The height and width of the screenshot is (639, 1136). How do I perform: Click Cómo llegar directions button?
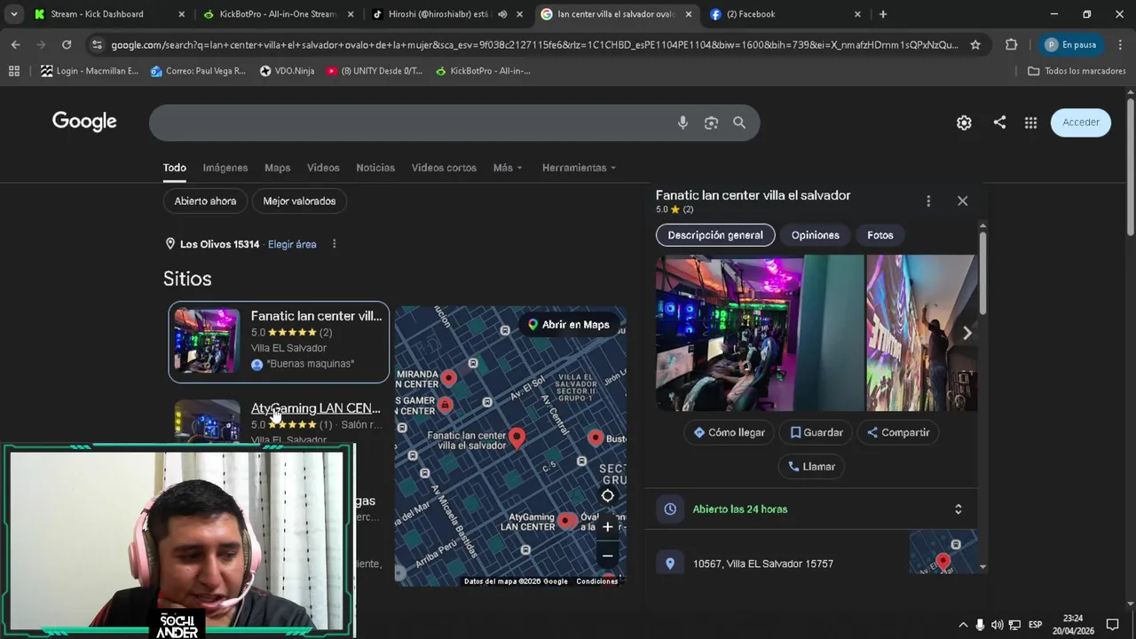click(x=729, y=432)
